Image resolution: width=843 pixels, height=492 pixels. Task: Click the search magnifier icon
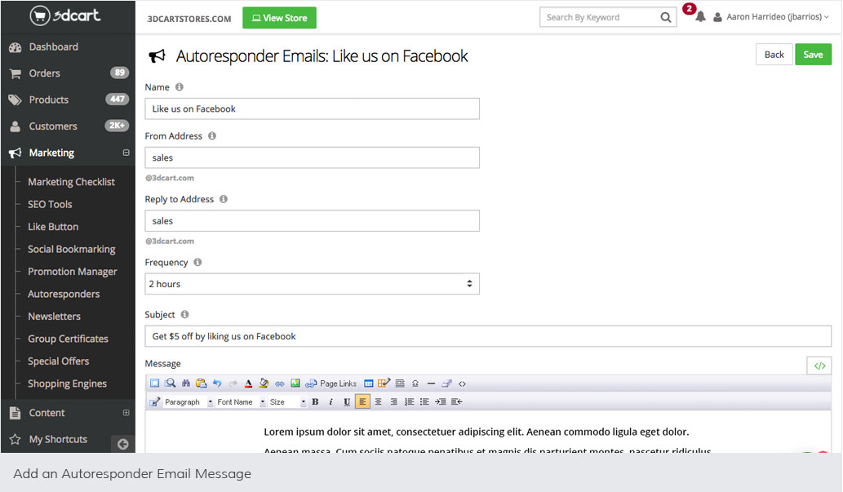pyautogui.click(x=666, y=17)
